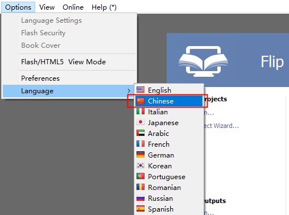Click the UAE flag icon beside Arabic
289x215 pixels.
[x=141, y=133]
